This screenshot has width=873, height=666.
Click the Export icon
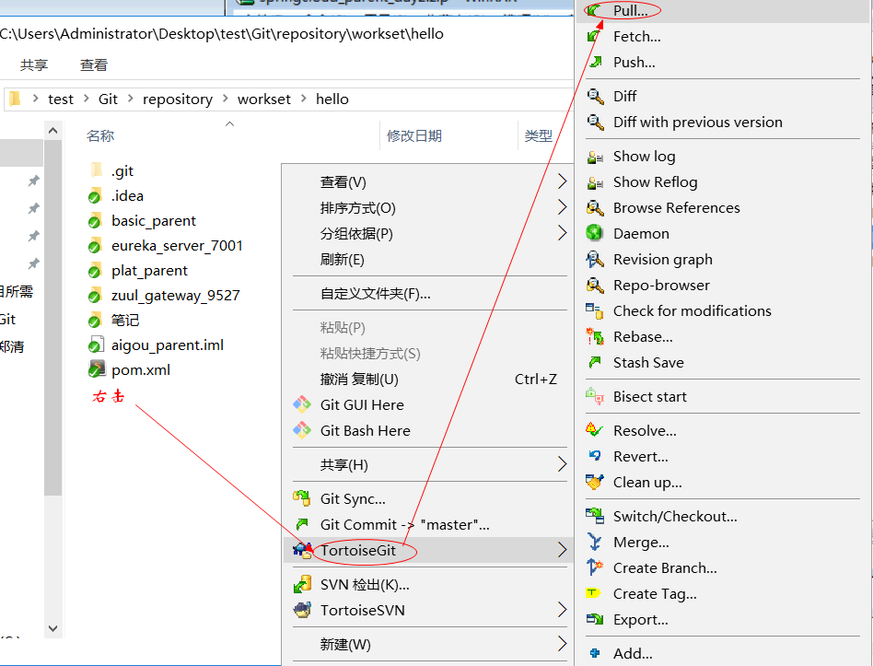point(595,619)
